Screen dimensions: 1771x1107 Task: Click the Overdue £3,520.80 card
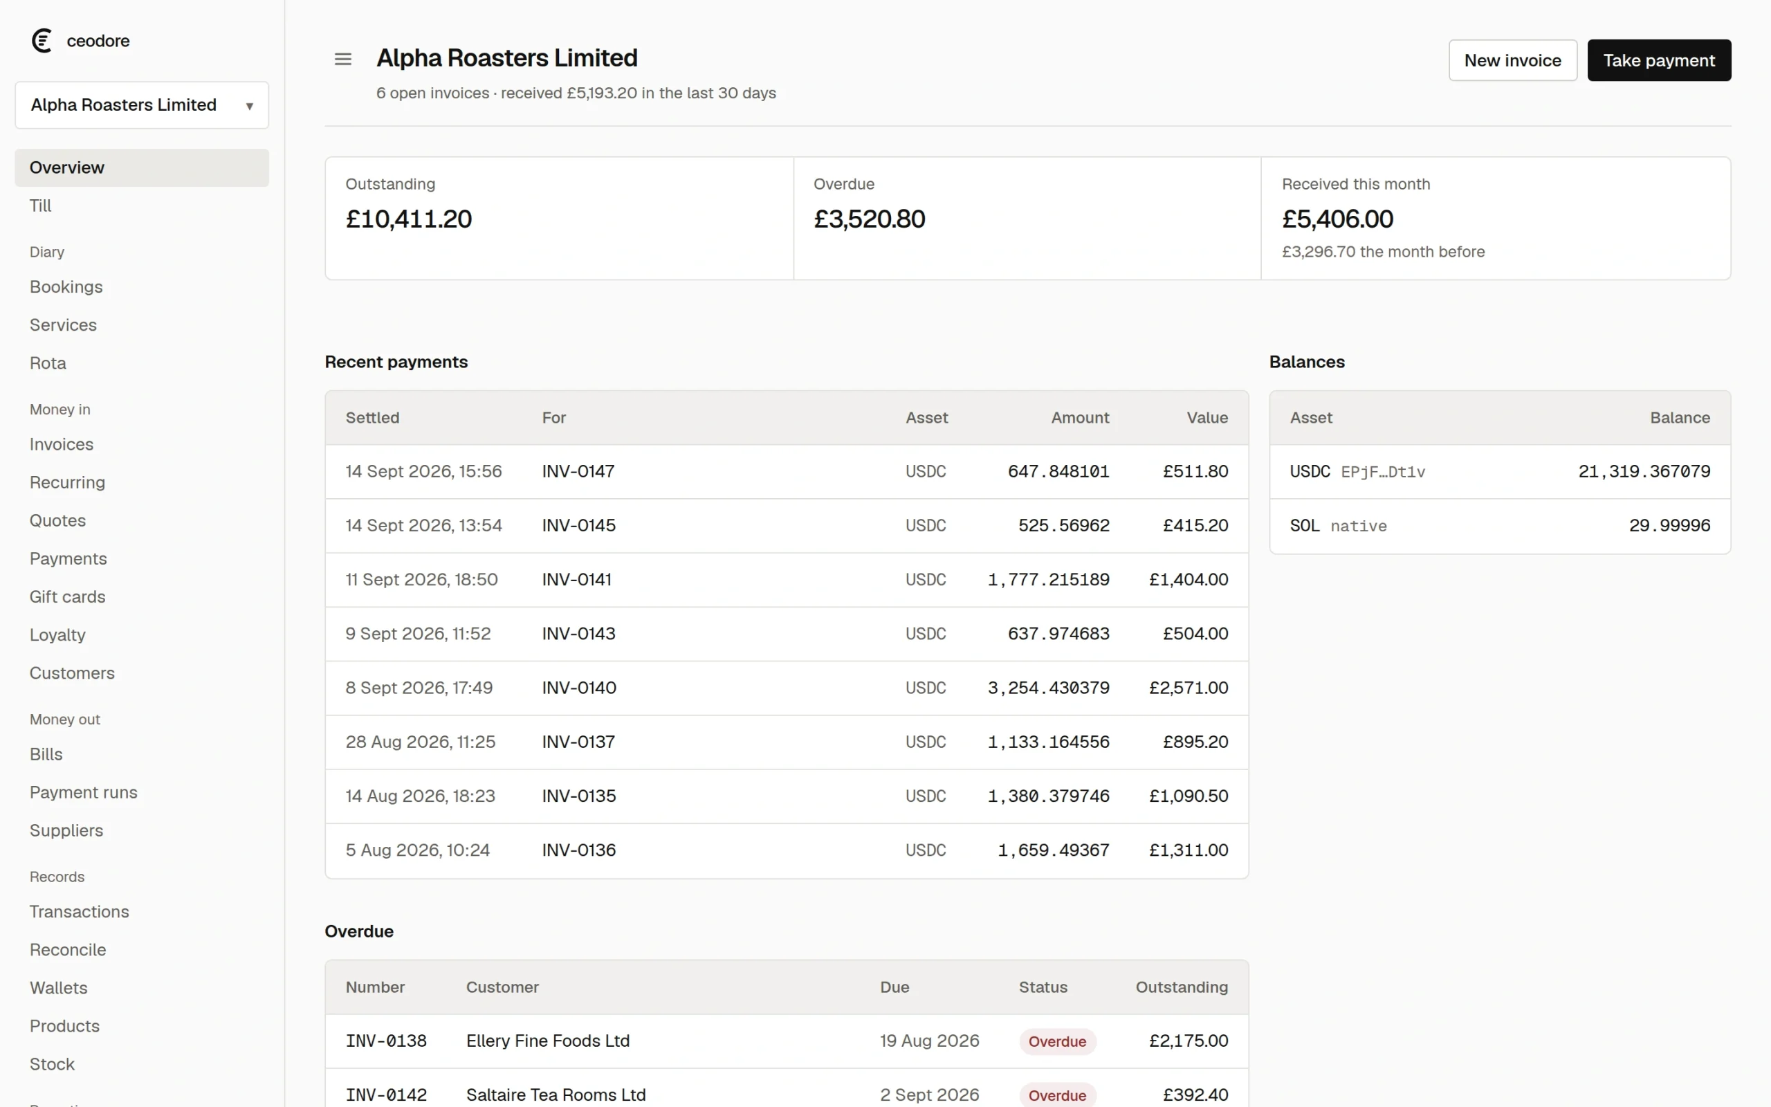point(1027,218)
